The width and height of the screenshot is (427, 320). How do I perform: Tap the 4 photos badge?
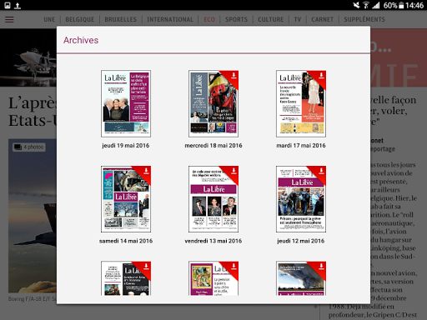tap(29, 147)
